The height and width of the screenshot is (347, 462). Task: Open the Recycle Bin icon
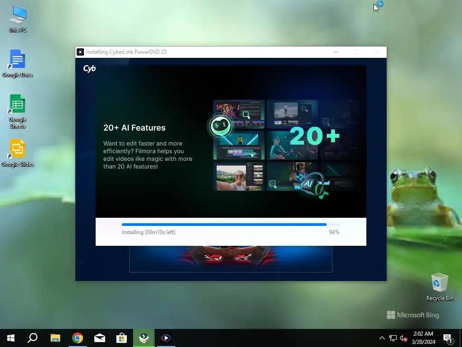(439, 287)
